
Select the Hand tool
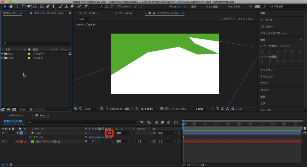pos(11,6)
